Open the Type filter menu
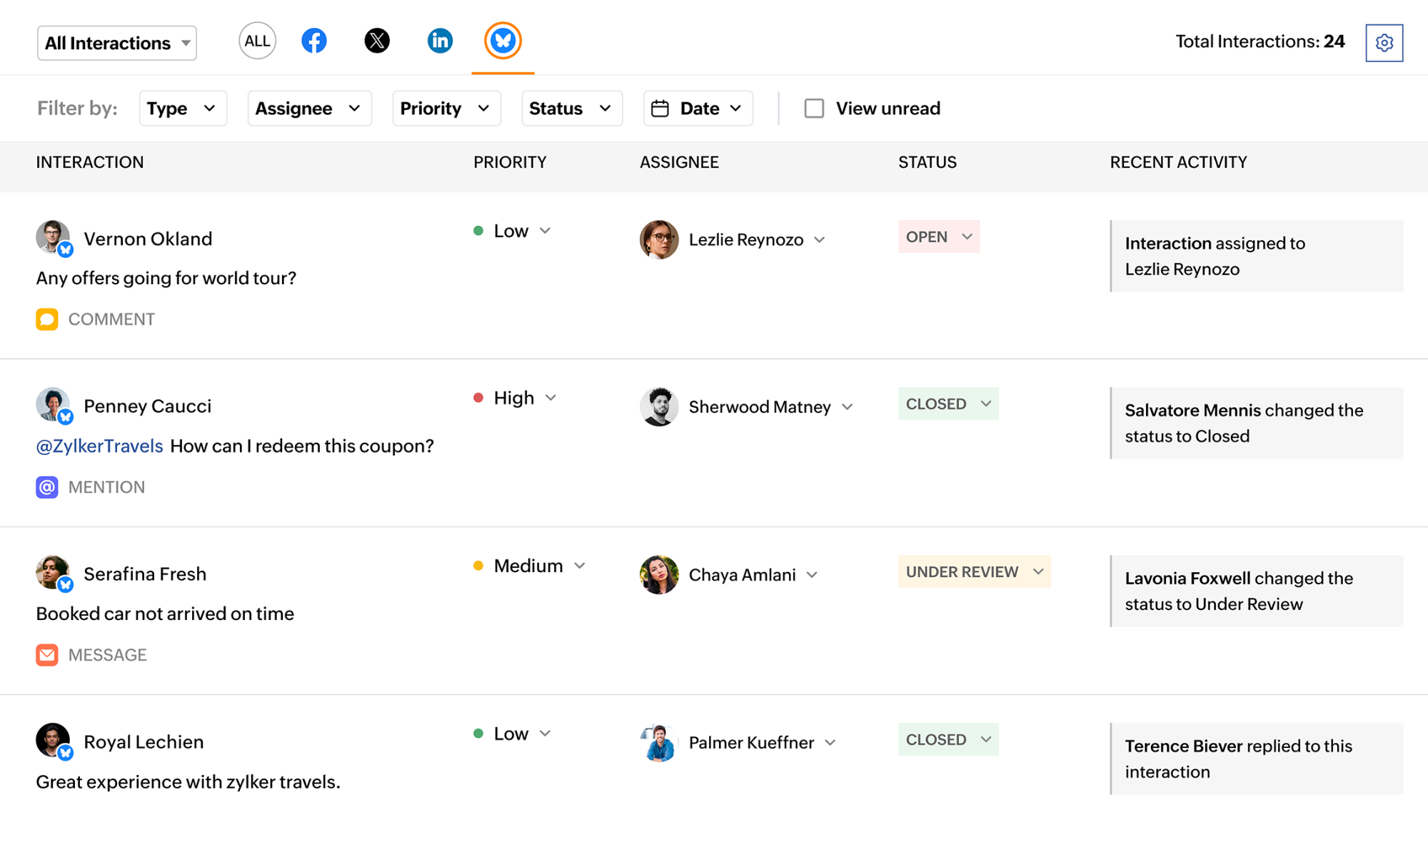 click(183, 108)
